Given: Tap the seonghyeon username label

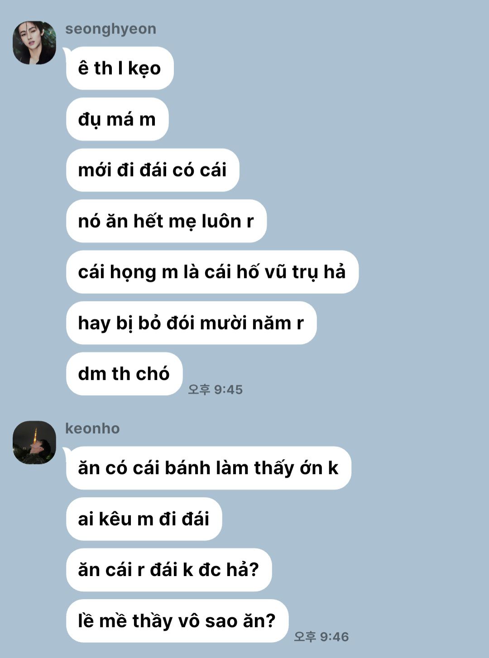Looking at the screenshot, I should 111,29.
